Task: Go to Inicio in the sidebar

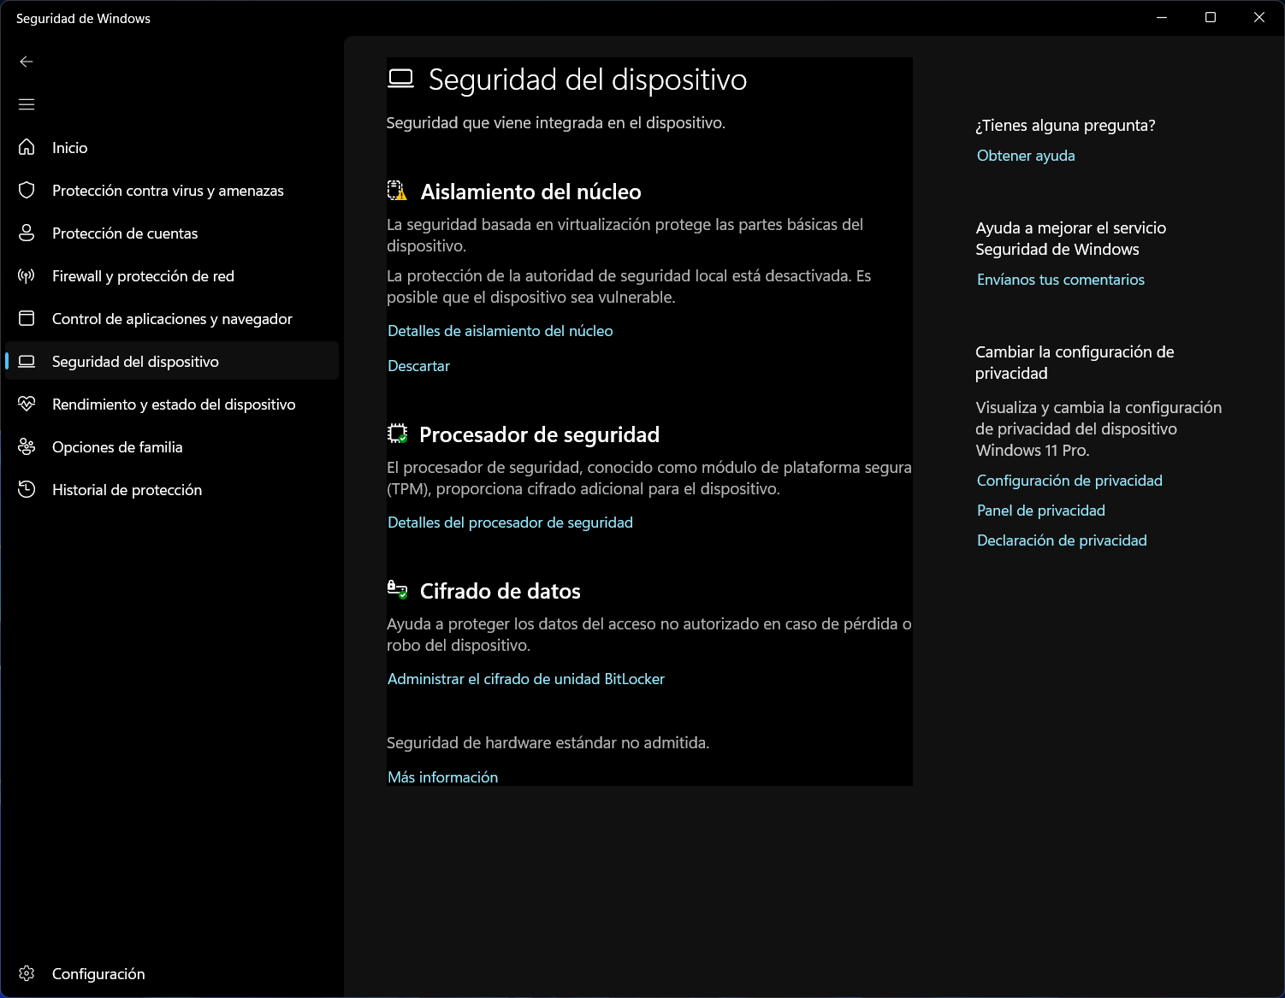Action: [x=172, y=147]
